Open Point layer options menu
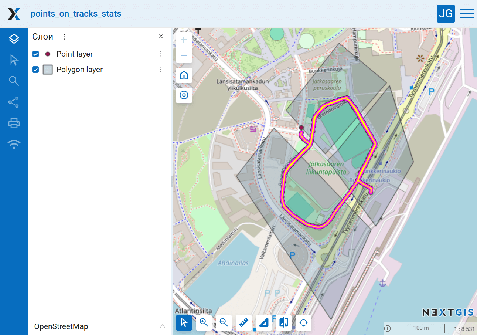 (x=161, y=54)
